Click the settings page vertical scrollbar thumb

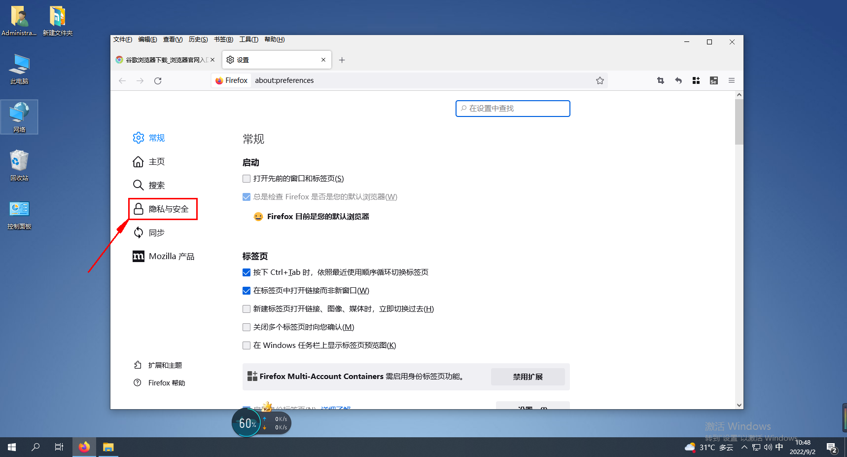[739, 122]
